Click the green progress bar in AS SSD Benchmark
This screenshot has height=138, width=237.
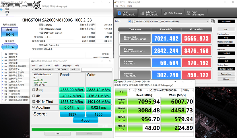[72, 129]
